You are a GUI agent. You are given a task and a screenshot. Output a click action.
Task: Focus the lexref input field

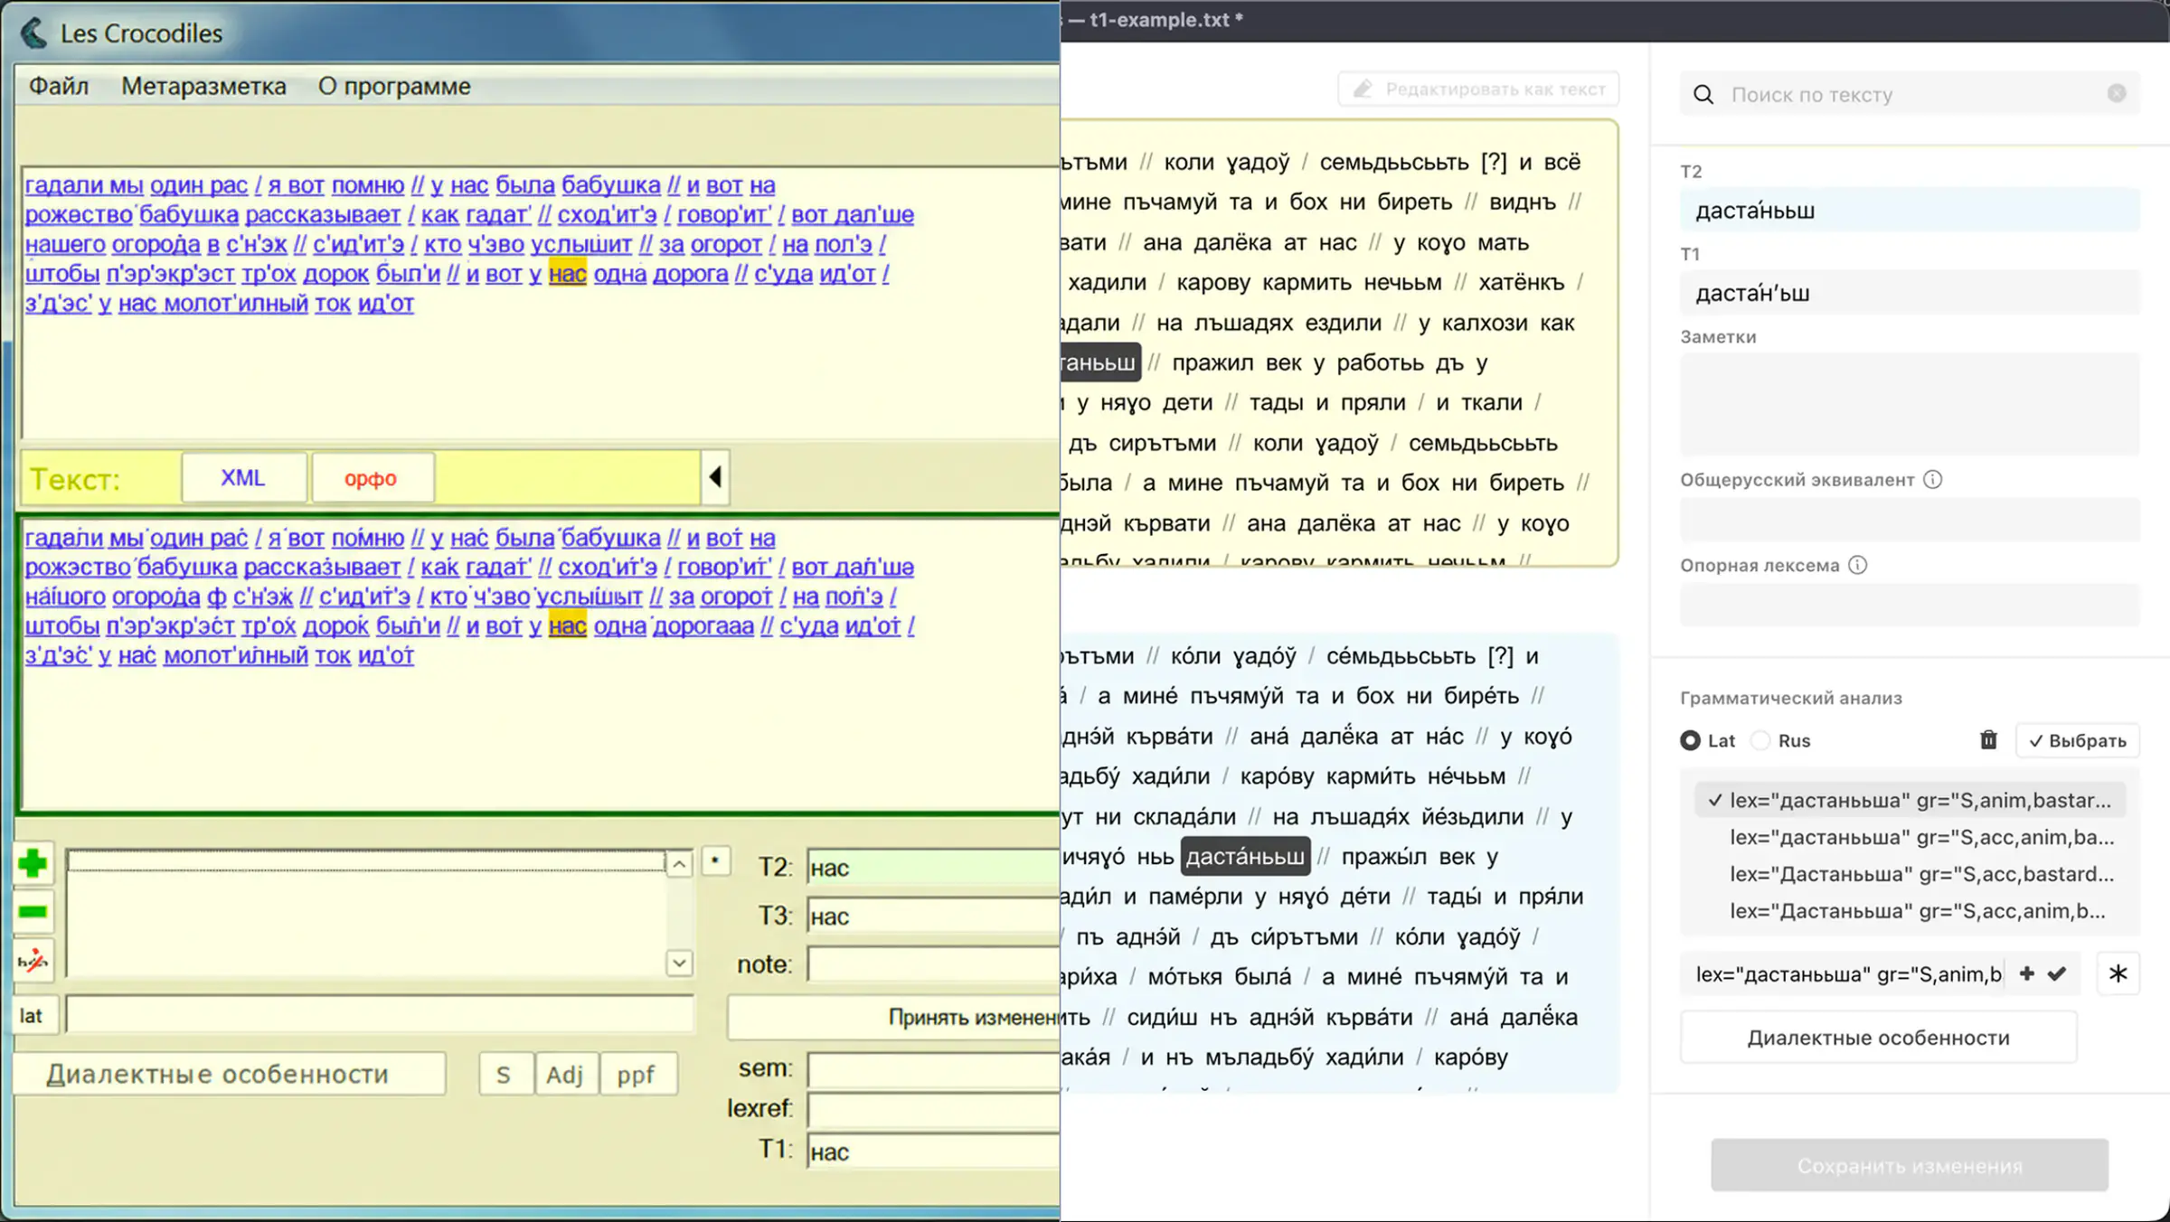[x=933, y=1109]
